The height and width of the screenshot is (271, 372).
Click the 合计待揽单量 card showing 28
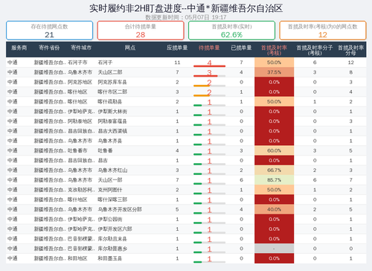tap(141, 31)
